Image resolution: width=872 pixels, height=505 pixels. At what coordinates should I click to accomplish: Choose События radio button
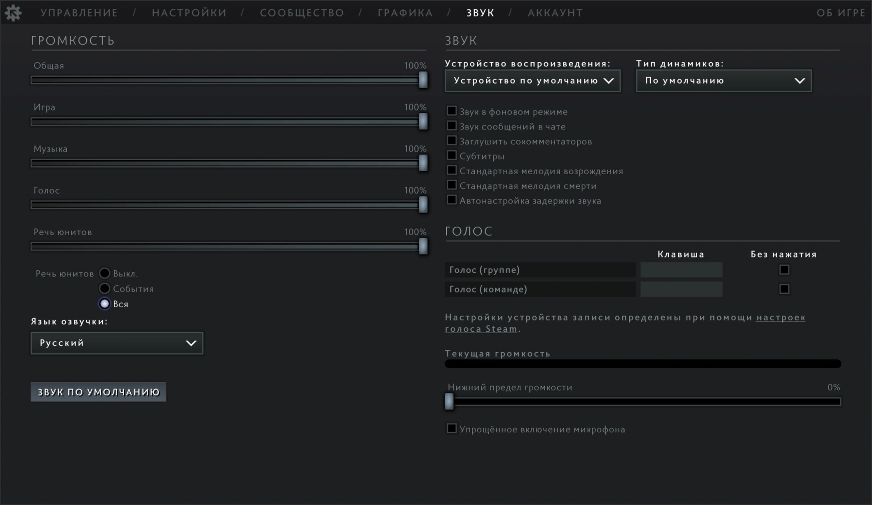point(105,289)
